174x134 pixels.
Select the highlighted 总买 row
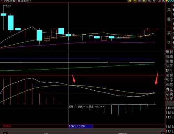[x=169, y=99]
